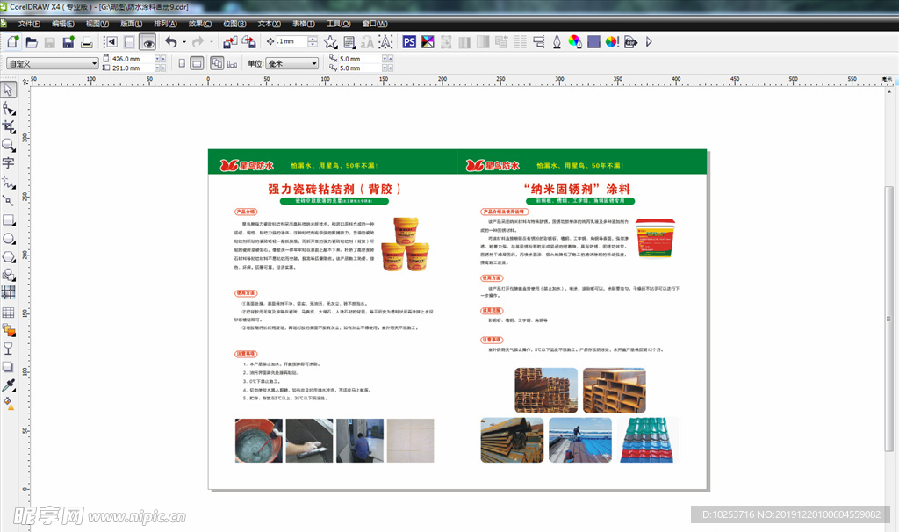Select the Rectangle tool

10,219
